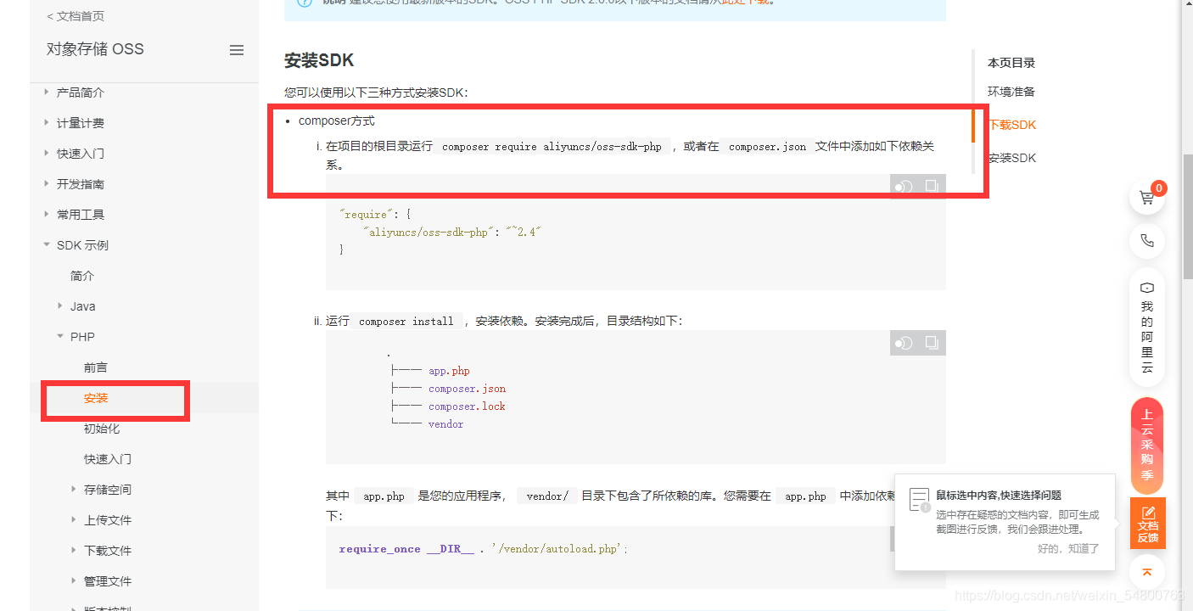Open the 上云采购季 promotion banner
Image resolution: width=1193 pixels, height=611 pixels.
[x=1146, y=446]
